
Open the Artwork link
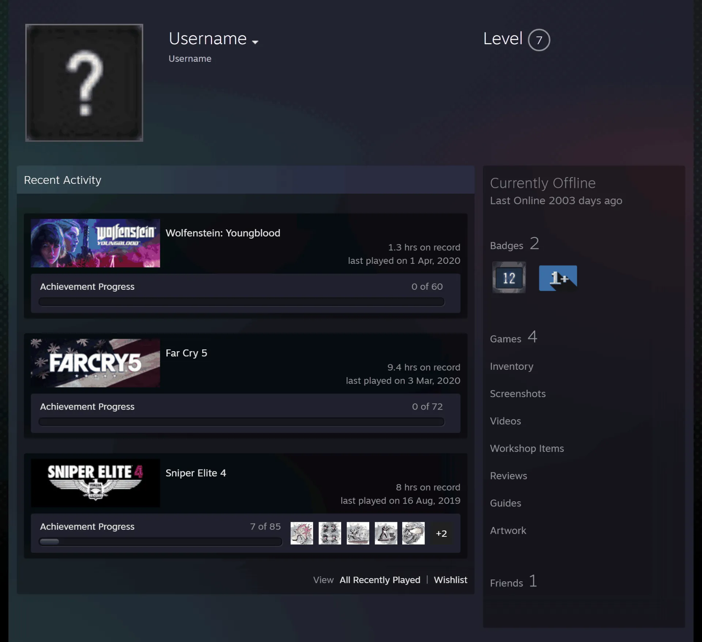[508, 531]
